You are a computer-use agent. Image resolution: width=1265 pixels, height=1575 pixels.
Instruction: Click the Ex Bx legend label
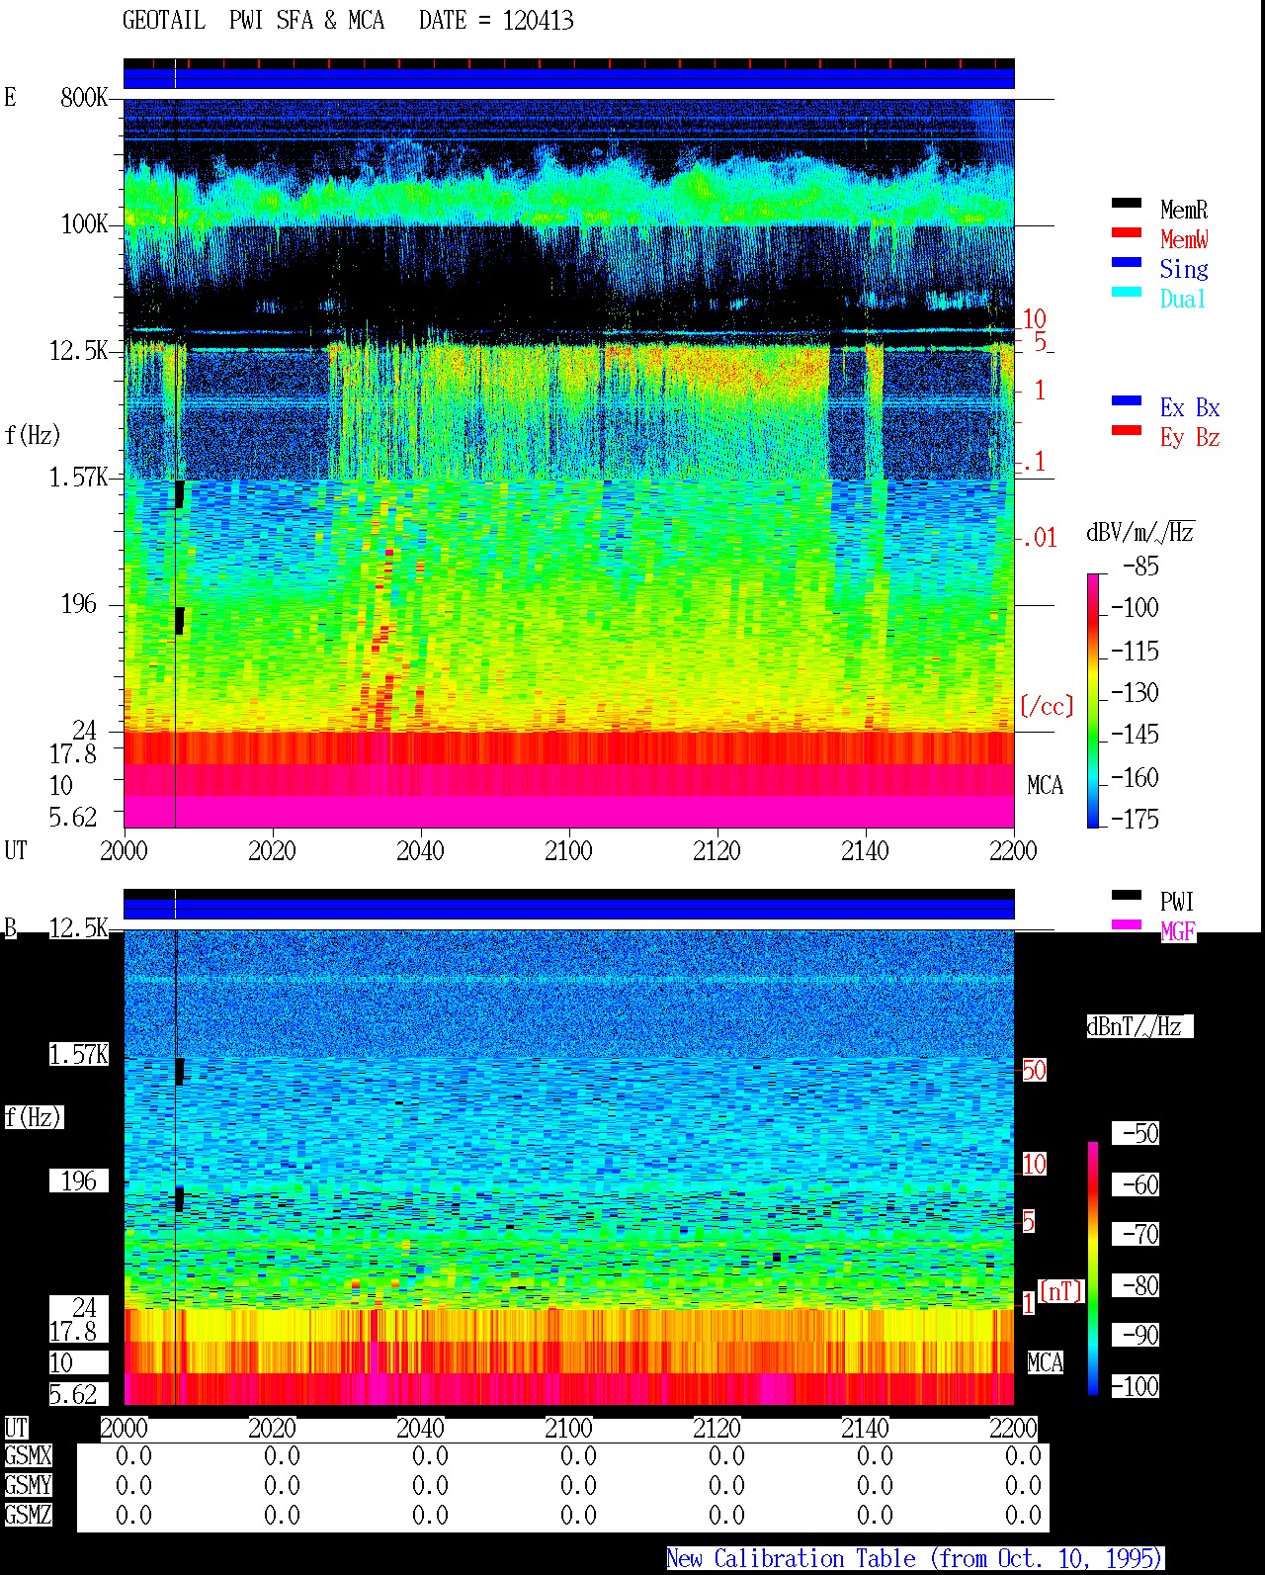1190,407
